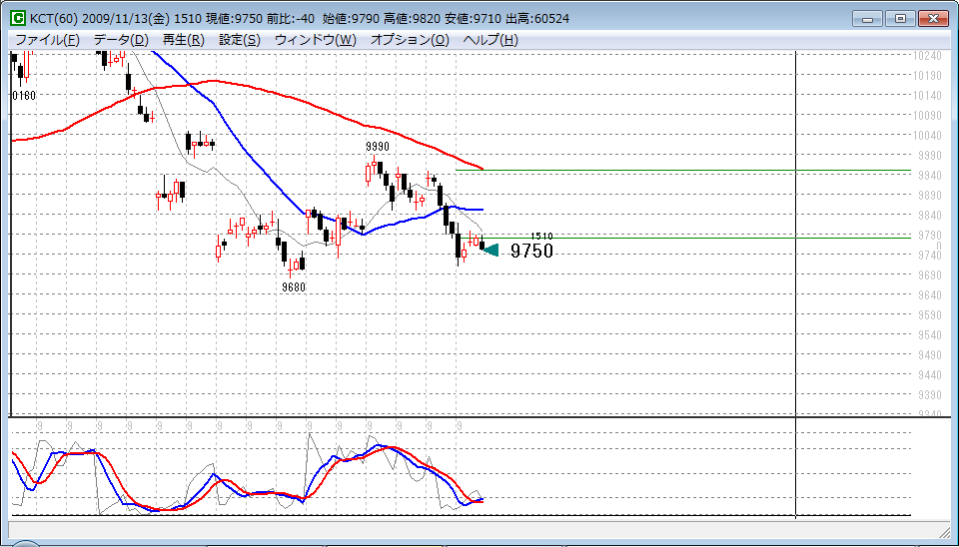The image size is (959, 547).
Task: Click the teal current-price arrow marker
Action: [x=489, y=249]
